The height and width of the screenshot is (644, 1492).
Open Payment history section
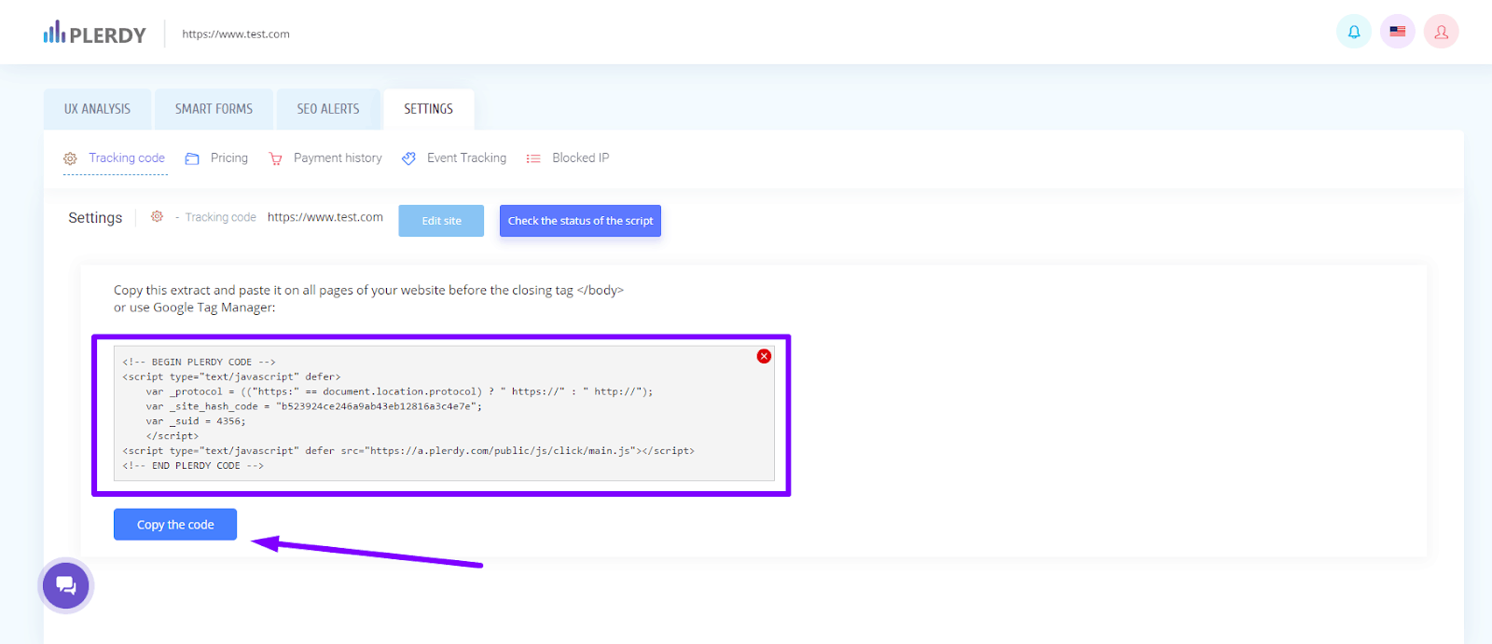(x=338, y=158)
